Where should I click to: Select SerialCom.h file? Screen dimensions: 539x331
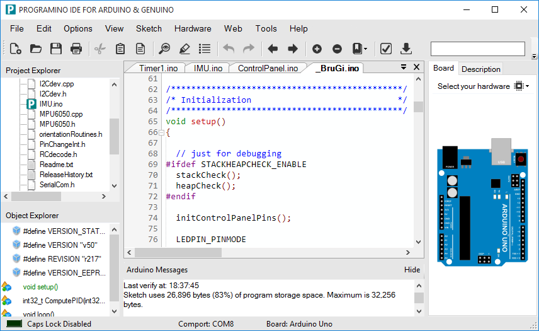[x=57, y=185]
